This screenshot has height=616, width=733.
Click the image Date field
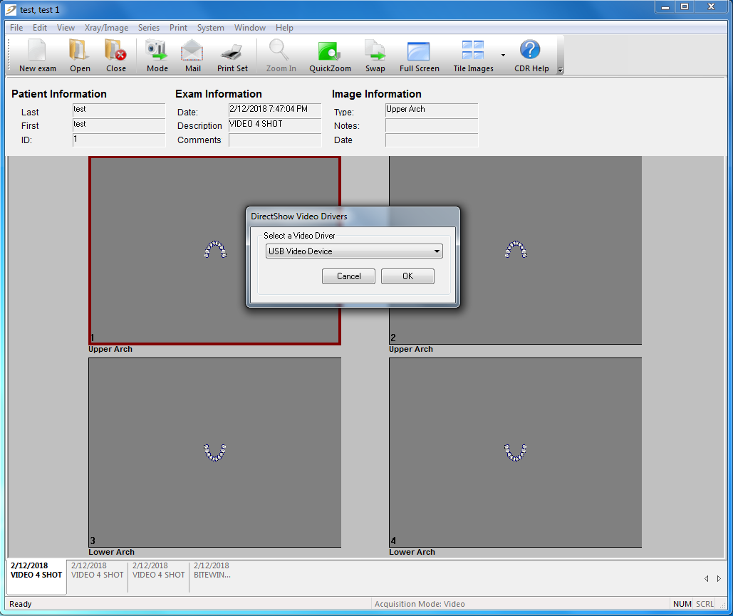coord(432,140)
